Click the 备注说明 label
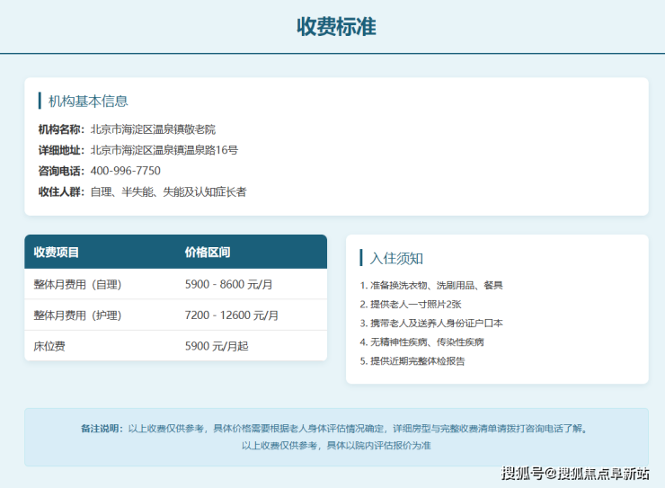This screenshot has height=488, width=665. (102, 428)
